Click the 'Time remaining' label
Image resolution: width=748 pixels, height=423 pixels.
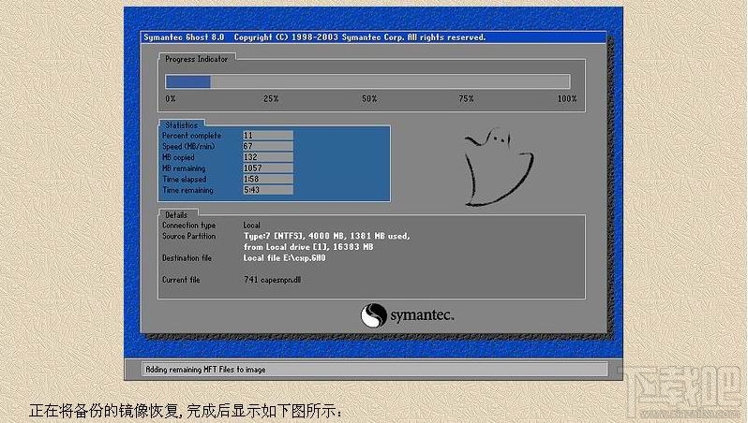coord(187,190)
